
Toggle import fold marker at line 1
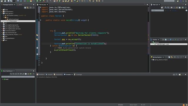41,7
